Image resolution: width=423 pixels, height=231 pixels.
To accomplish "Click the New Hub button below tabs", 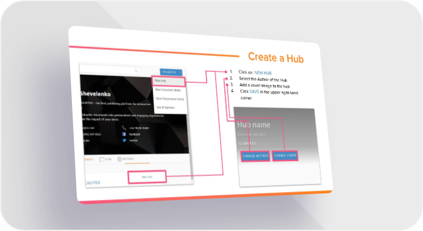I will click(x=147, y=177).
